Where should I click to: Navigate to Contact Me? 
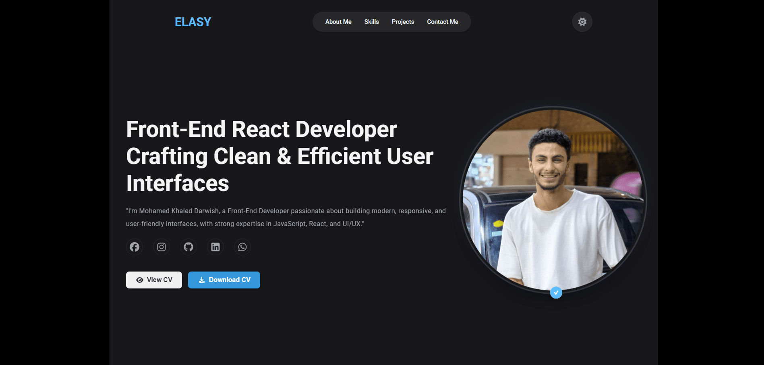point(442,22)
